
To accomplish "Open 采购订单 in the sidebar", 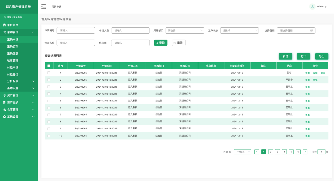I will click(x=13, y=47).
